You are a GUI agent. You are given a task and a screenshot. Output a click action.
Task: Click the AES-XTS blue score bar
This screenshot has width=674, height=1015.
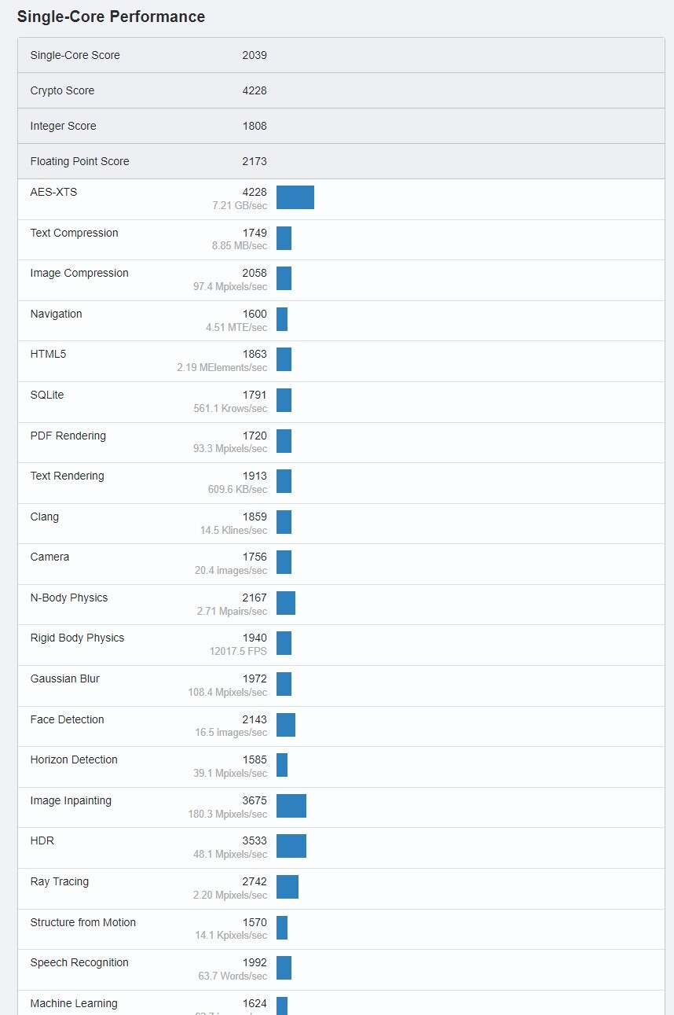[295, 197]
